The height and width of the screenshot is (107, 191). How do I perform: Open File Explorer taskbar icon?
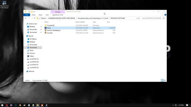coord(38,105)
